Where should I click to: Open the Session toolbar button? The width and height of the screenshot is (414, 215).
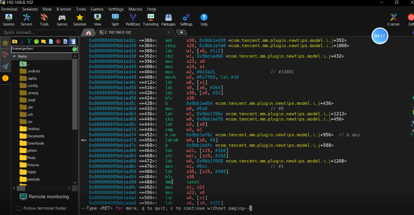(8, 20)
